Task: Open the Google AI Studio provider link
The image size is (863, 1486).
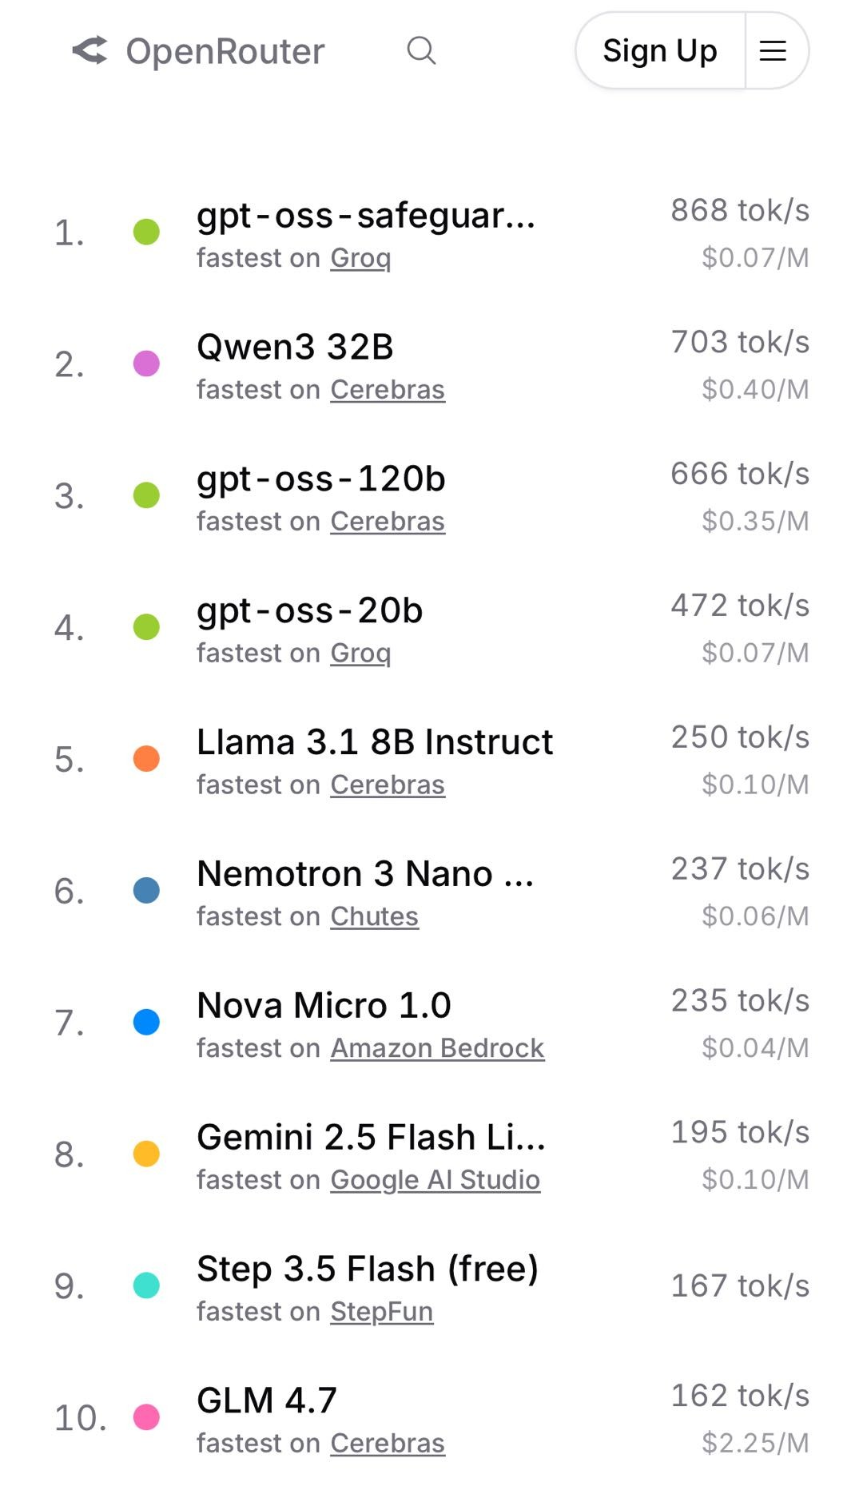Action: coord(435,1179)
